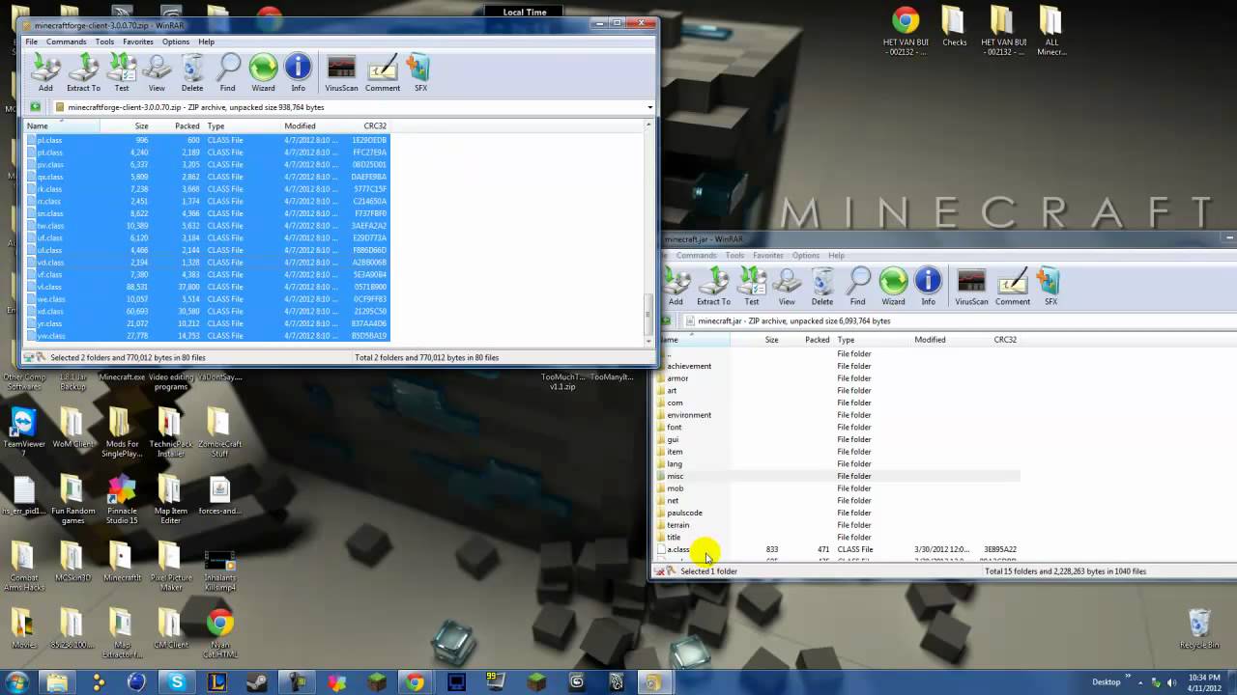Image resolution: width=1237 pixels, height=695 pixels.
Task: Click Find icon in minecraft.jar window
Action: 857,287
